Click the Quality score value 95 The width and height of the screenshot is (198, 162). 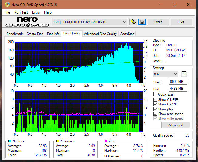pyautogui.click(x=187, y=135)
